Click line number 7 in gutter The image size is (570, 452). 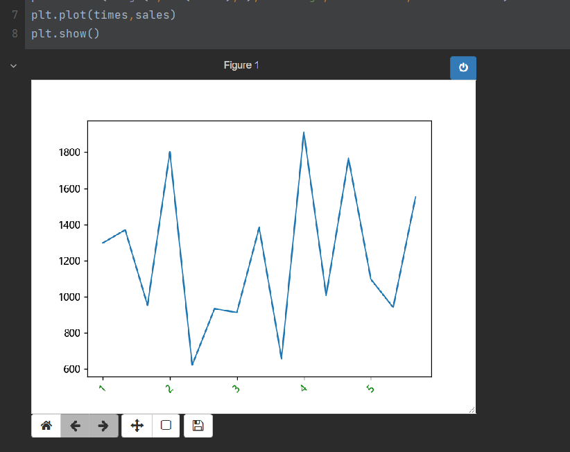[15, 15]
